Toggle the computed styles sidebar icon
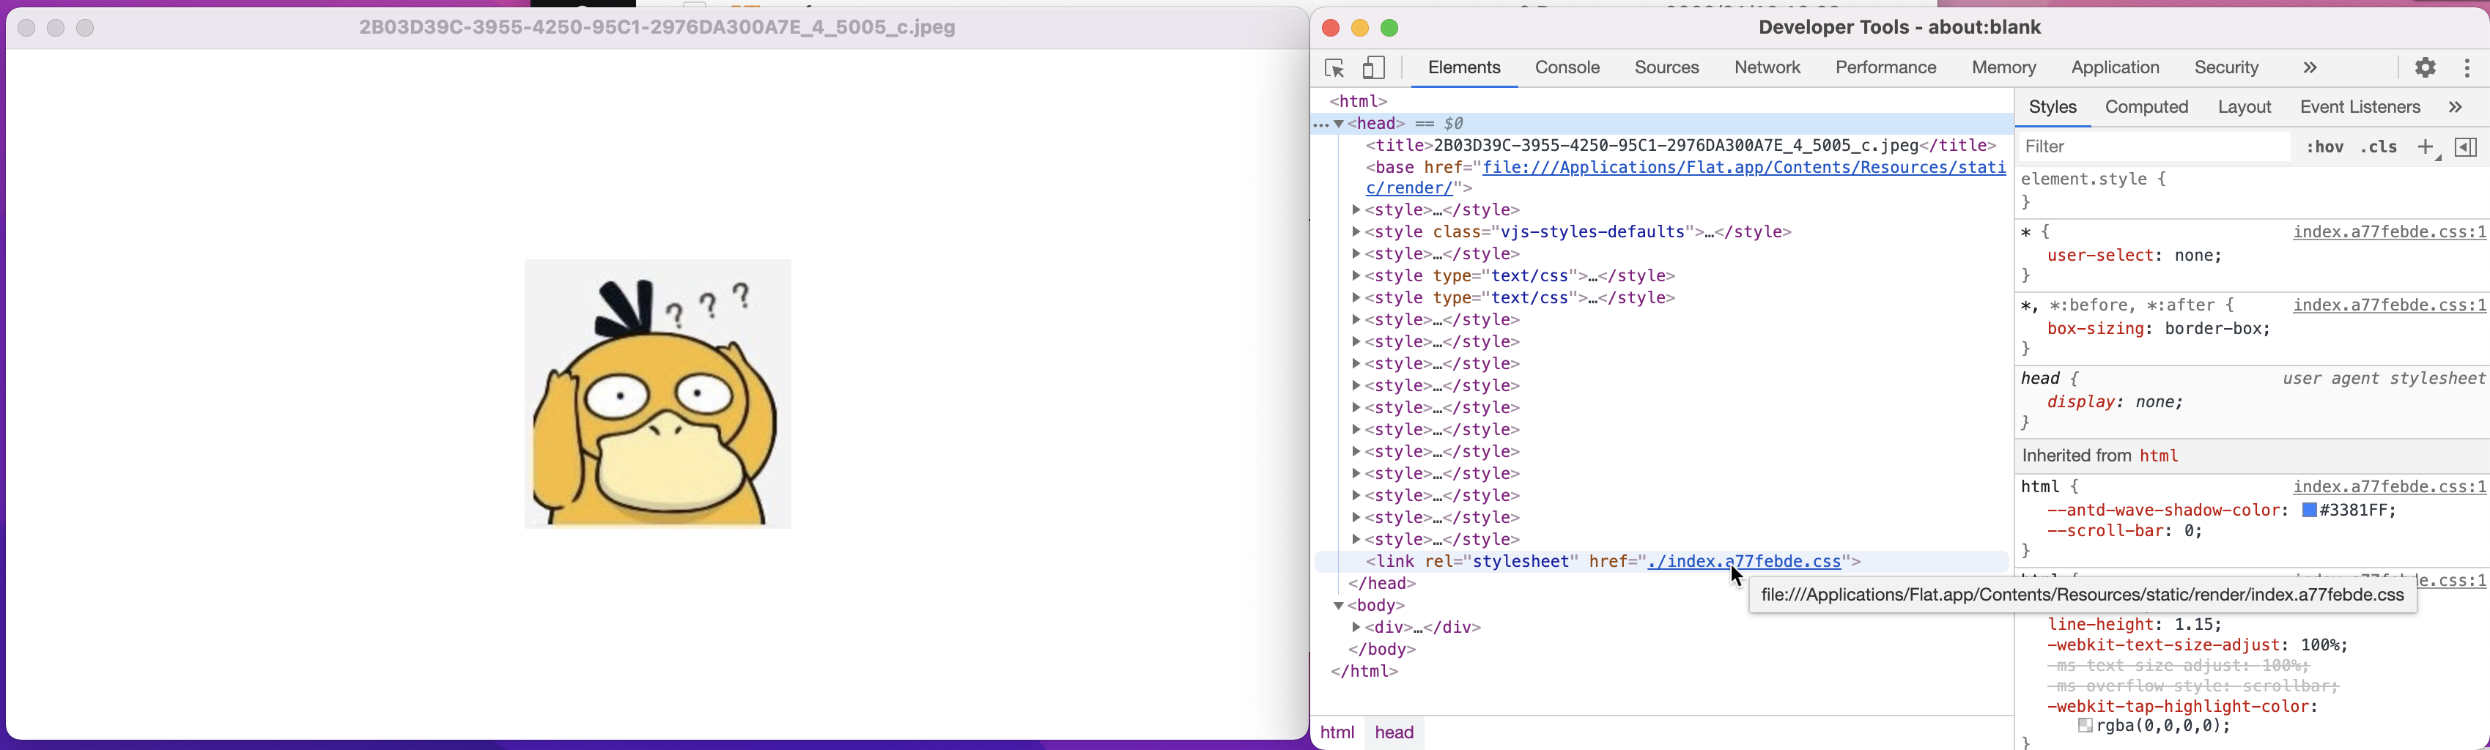 (2466, 147)
